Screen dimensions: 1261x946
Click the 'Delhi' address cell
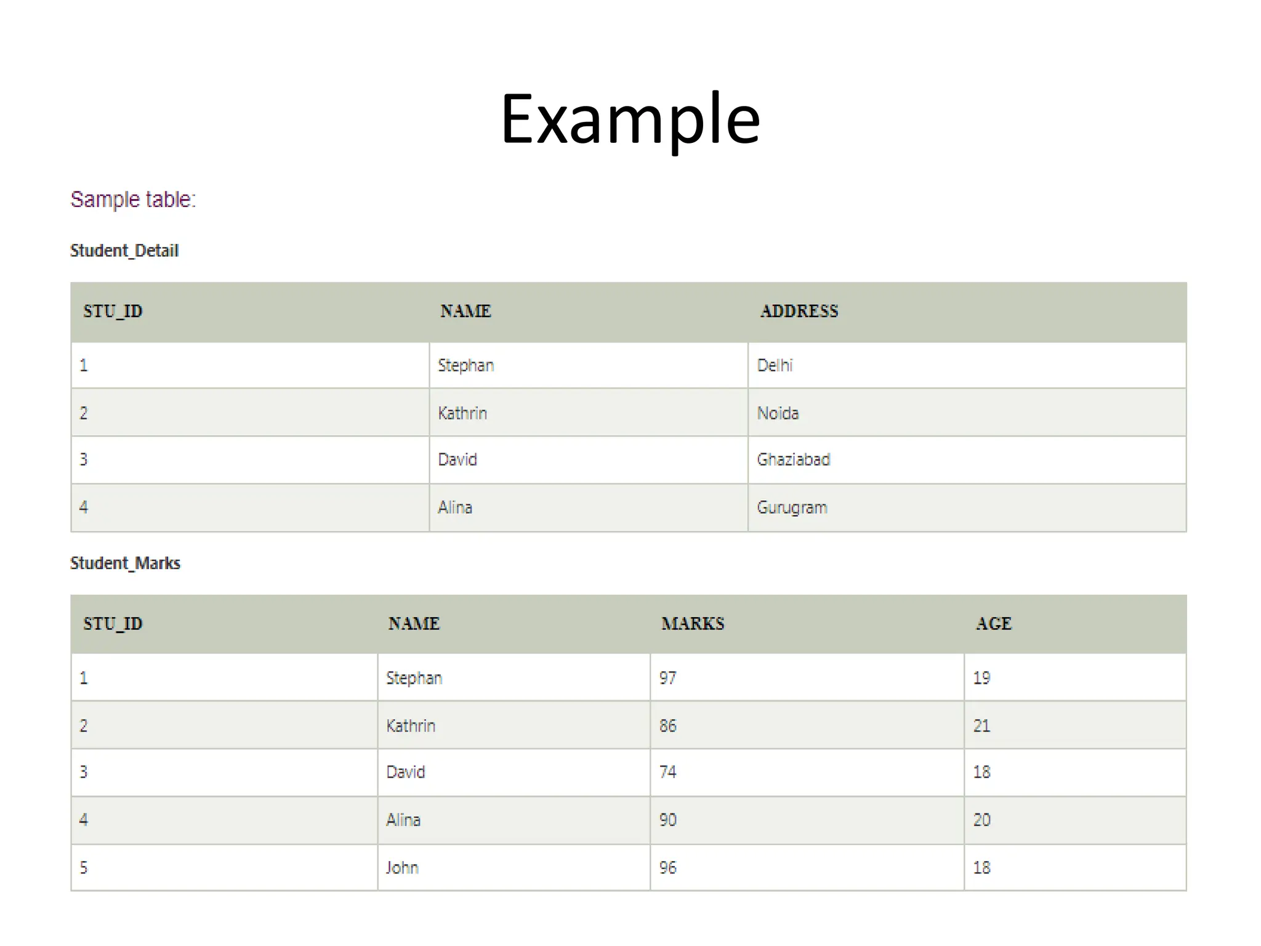[775, 365]
